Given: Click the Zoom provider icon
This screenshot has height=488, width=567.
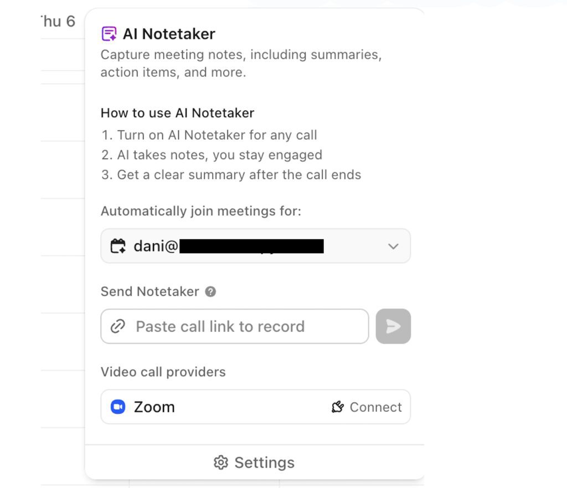Looking at the screenshot, I should (x=118, y=407).
